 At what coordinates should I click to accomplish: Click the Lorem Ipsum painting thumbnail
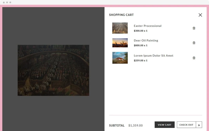click(x=120, y=58)
